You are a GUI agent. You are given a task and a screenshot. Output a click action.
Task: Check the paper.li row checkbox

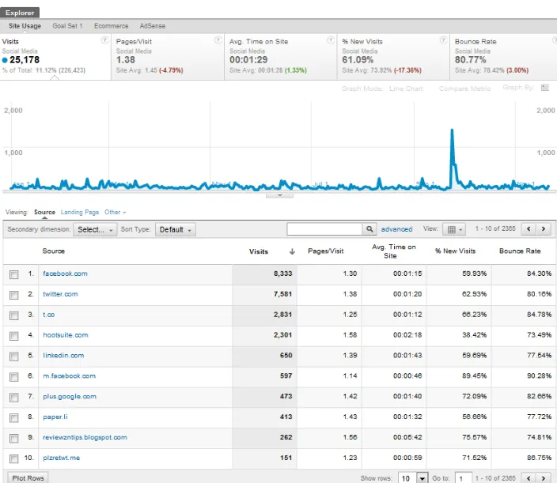[x=14, y=417]
